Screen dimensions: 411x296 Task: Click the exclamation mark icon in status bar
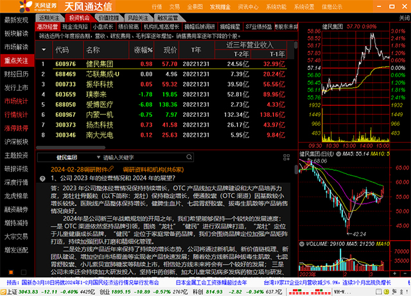pyautogui.click(x=408, y=292)
